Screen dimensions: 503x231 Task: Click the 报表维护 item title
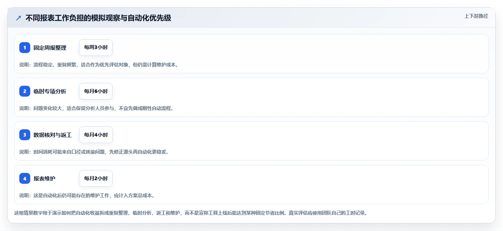tap(44, 178)
